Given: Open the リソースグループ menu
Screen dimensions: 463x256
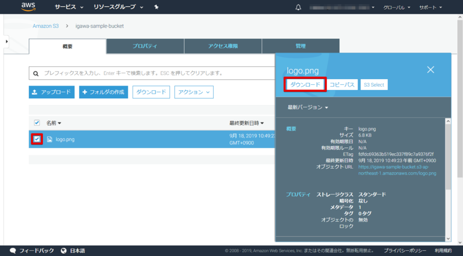Looking at the screenshot, I should [118, 7].
